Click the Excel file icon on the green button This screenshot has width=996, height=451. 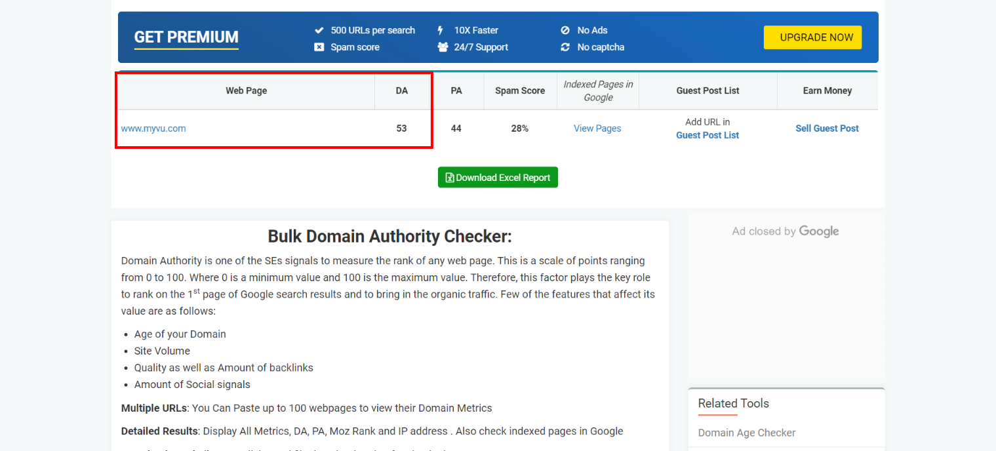pos(450,178)
